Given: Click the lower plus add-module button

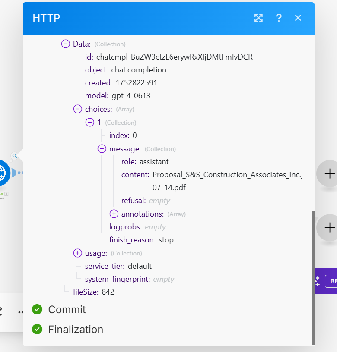Looking at the screenshot, I should 329,227.
